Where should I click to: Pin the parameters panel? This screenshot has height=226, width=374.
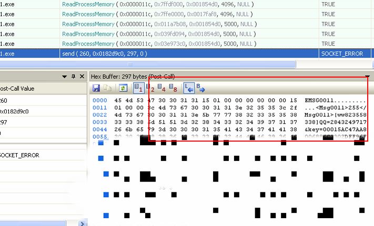(73, 76)
